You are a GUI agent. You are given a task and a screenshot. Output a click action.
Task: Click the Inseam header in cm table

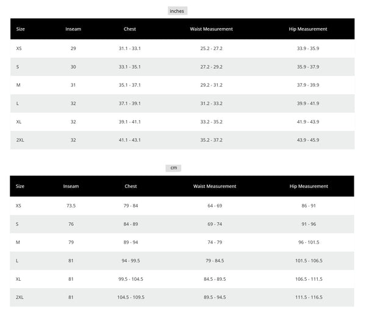tap(71, 186)
